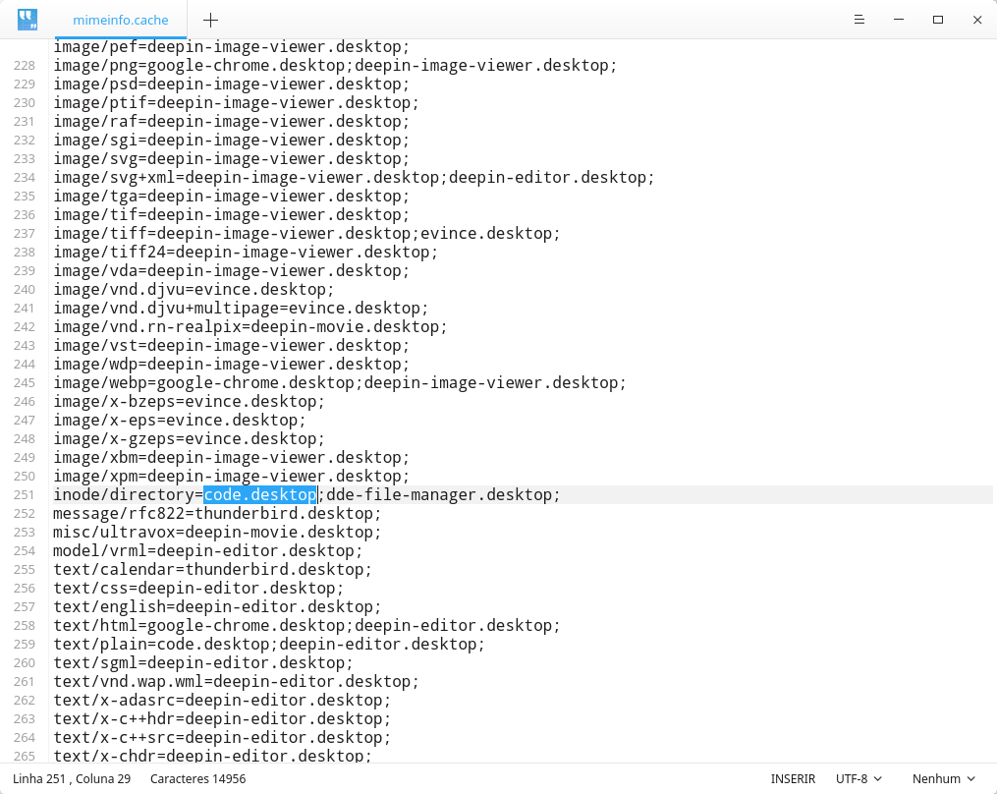997x794 pixels.
Task: Maximize the editor window
Action: 938,20
